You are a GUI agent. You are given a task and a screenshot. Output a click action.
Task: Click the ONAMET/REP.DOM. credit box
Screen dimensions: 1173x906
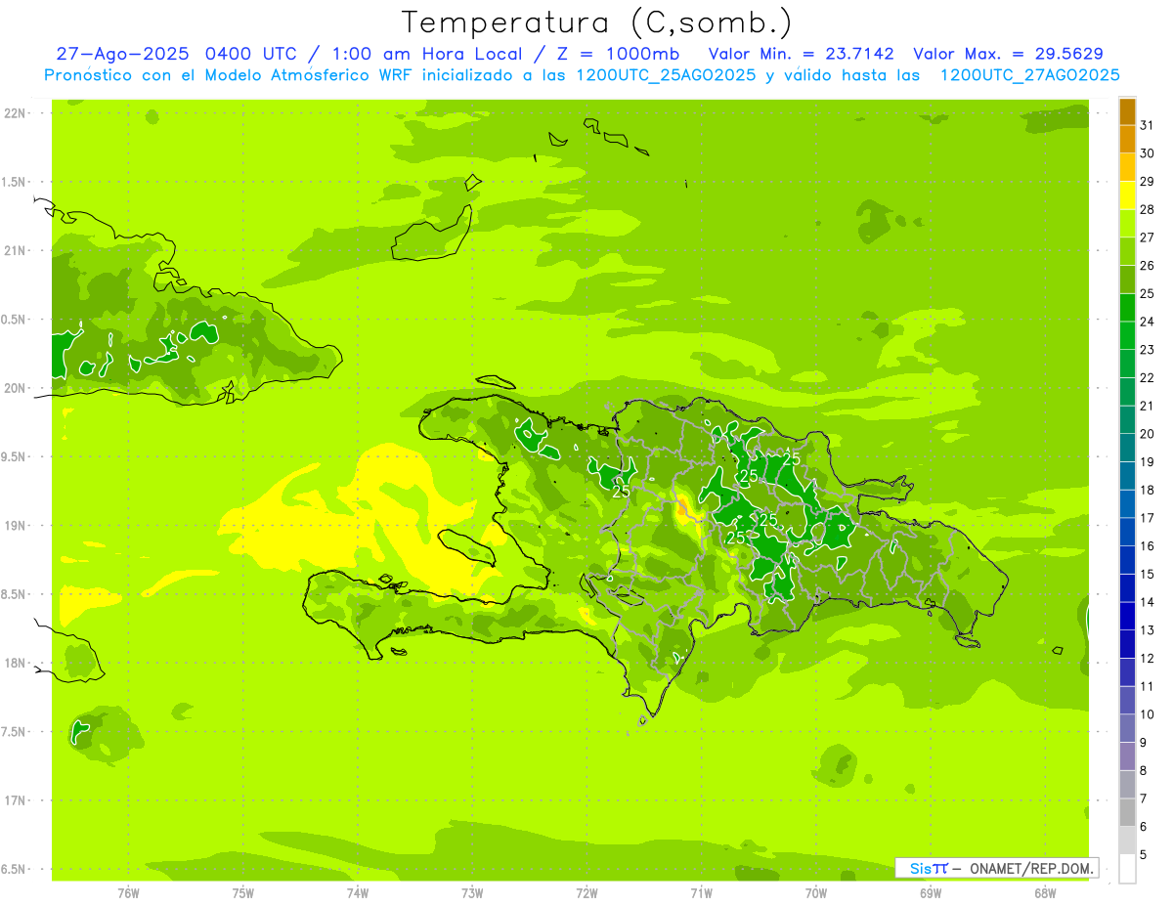point(996,868)
